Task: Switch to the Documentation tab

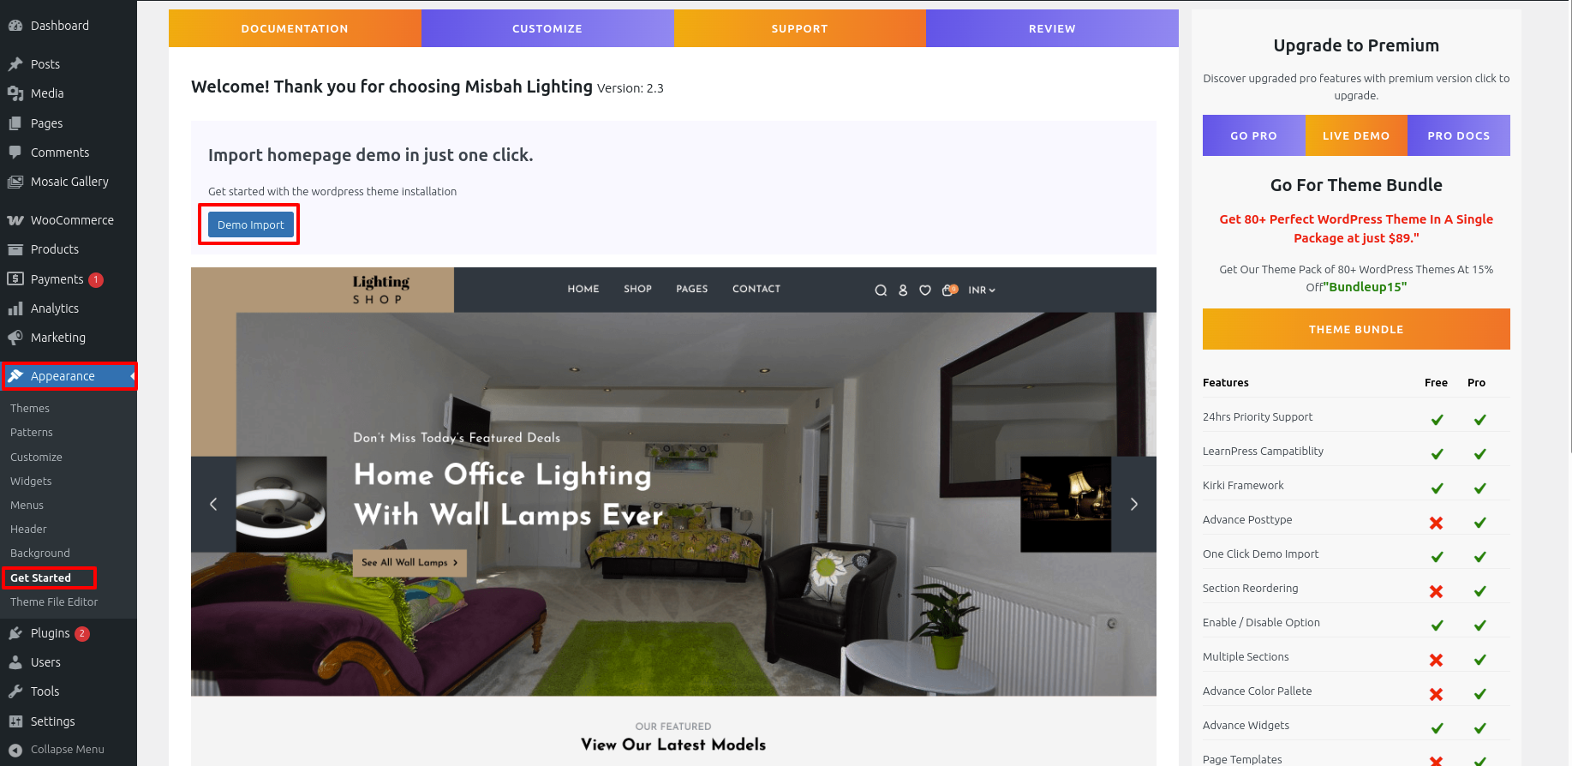Action: (295, 28)
